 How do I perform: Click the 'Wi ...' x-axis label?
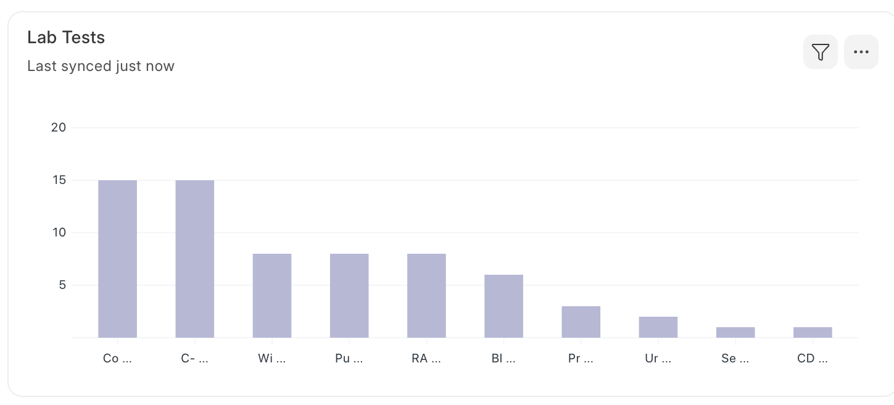pyautogui.click(x=272, y=359)
